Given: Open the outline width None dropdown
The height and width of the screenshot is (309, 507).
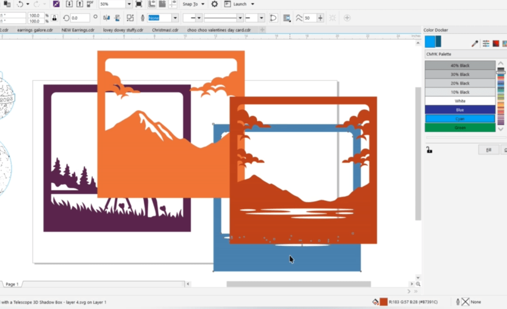Looking at the screenshot, I should point(175,18).
